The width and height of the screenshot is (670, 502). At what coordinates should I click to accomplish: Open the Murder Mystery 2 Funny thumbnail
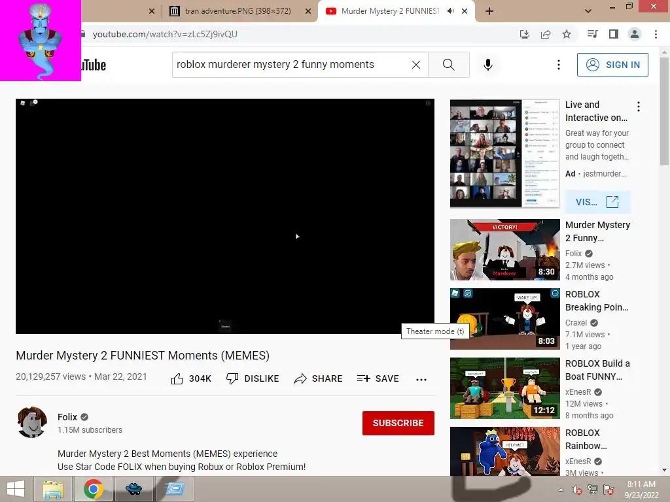(x=504, y=250)
